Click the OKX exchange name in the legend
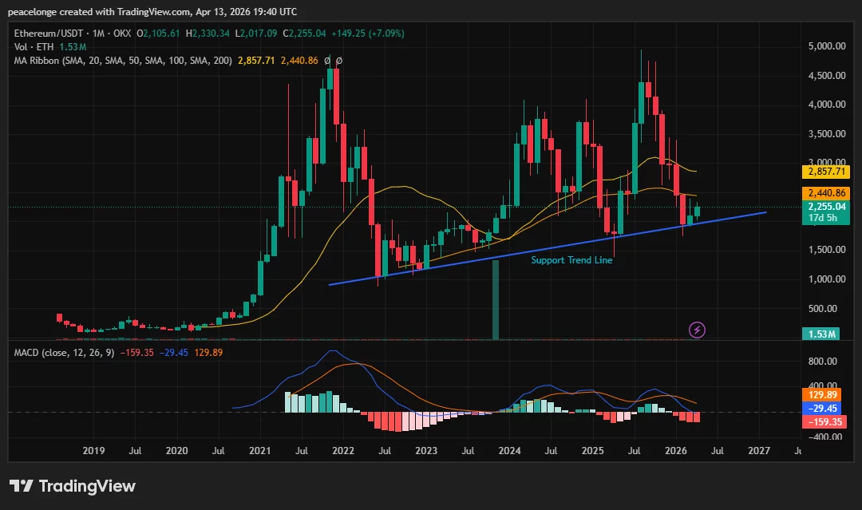Viewport: 862px width, 510px height. pos(123,33)
